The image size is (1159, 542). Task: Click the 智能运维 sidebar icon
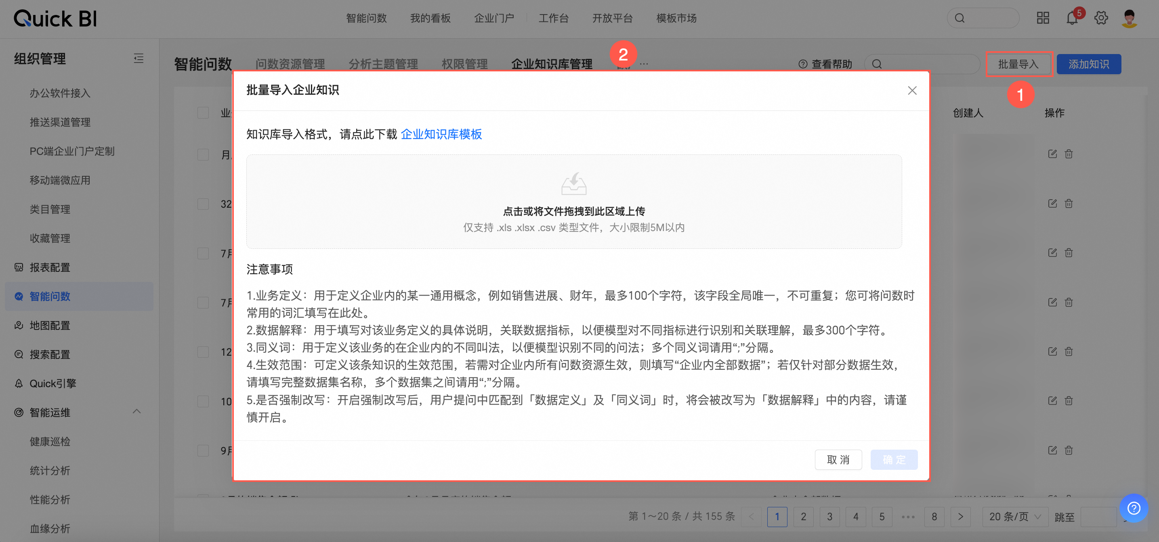point(19,413)
